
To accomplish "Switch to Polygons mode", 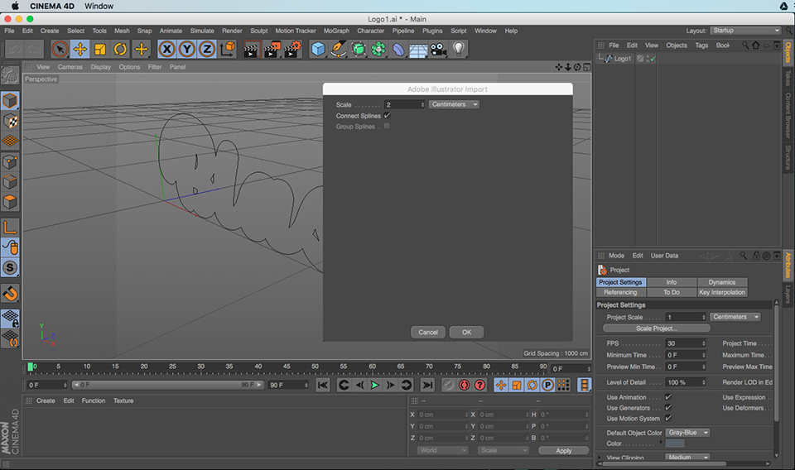I will coord(10,202).
